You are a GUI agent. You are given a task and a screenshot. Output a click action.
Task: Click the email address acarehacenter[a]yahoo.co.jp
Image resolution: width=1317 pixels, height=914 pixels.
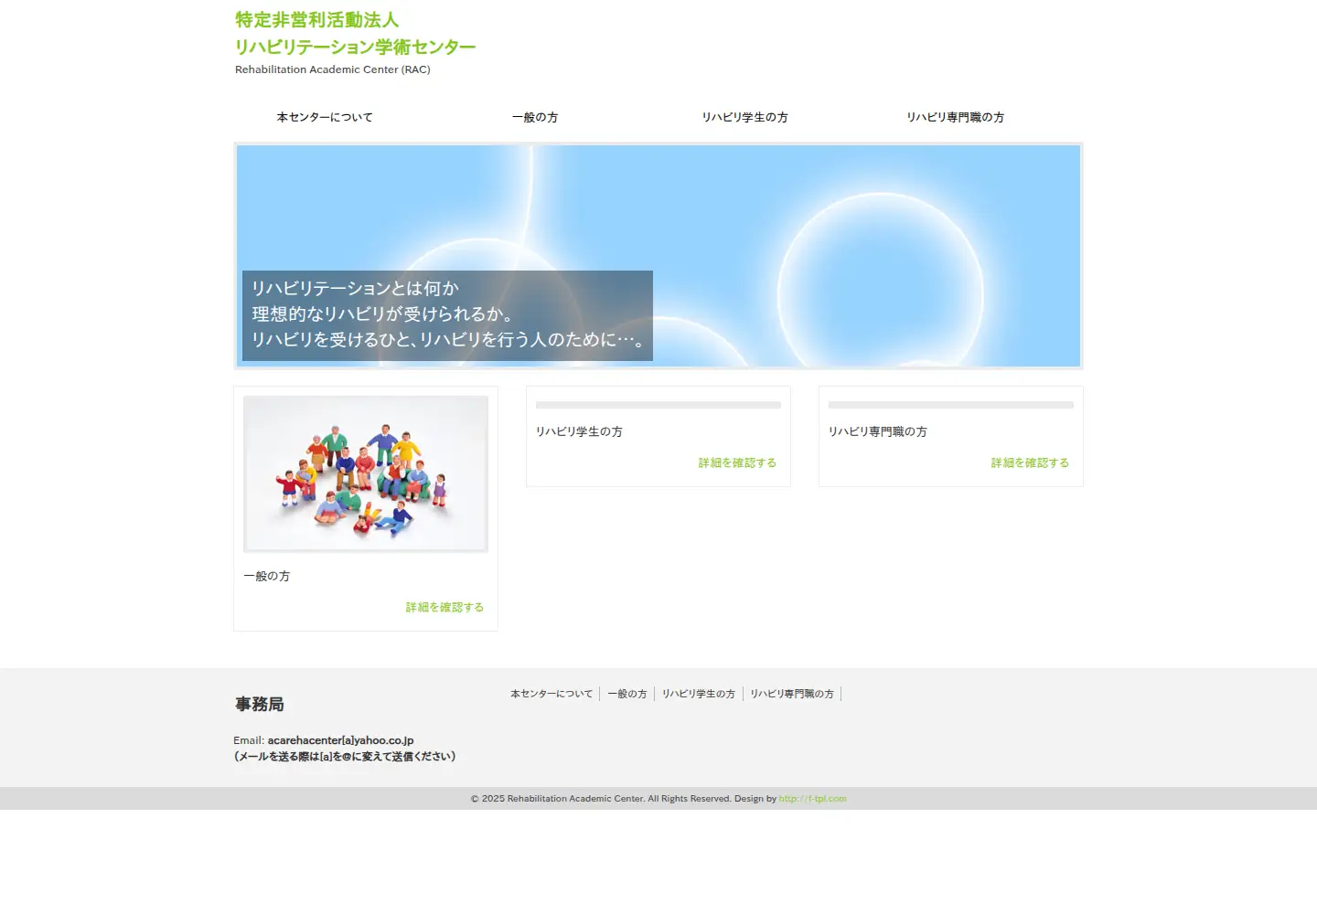340,740
